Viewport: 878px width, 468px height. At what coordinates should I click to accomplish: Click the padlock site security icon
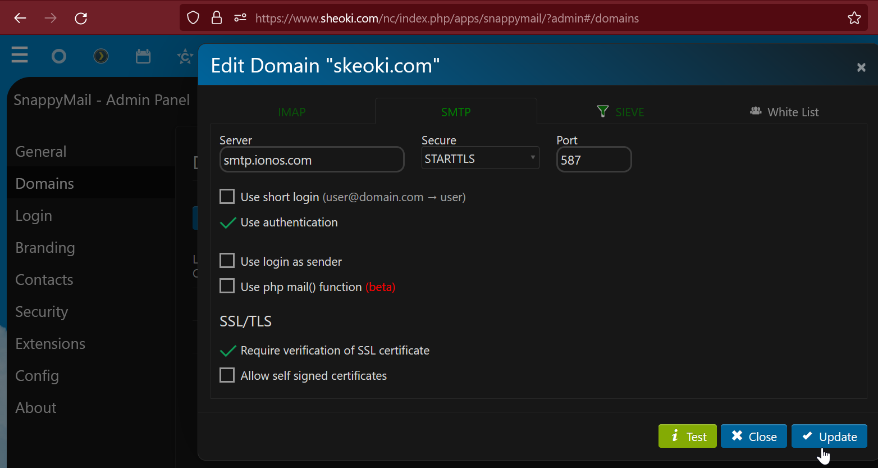(x=217, y=18)
